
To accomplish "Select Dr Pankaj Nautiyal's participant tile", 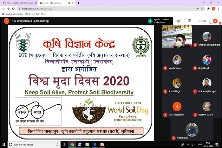I will [x=206, y=85].
